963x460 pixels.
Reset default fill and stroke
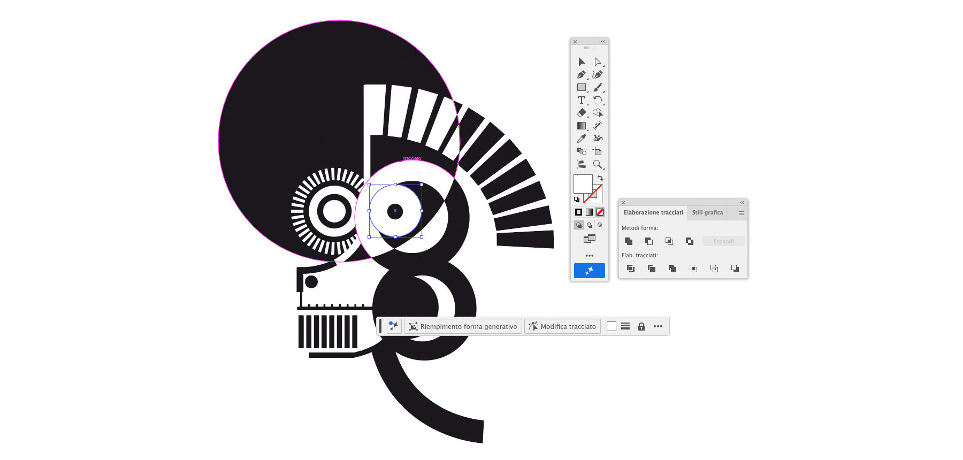click(x=577, y=200)
